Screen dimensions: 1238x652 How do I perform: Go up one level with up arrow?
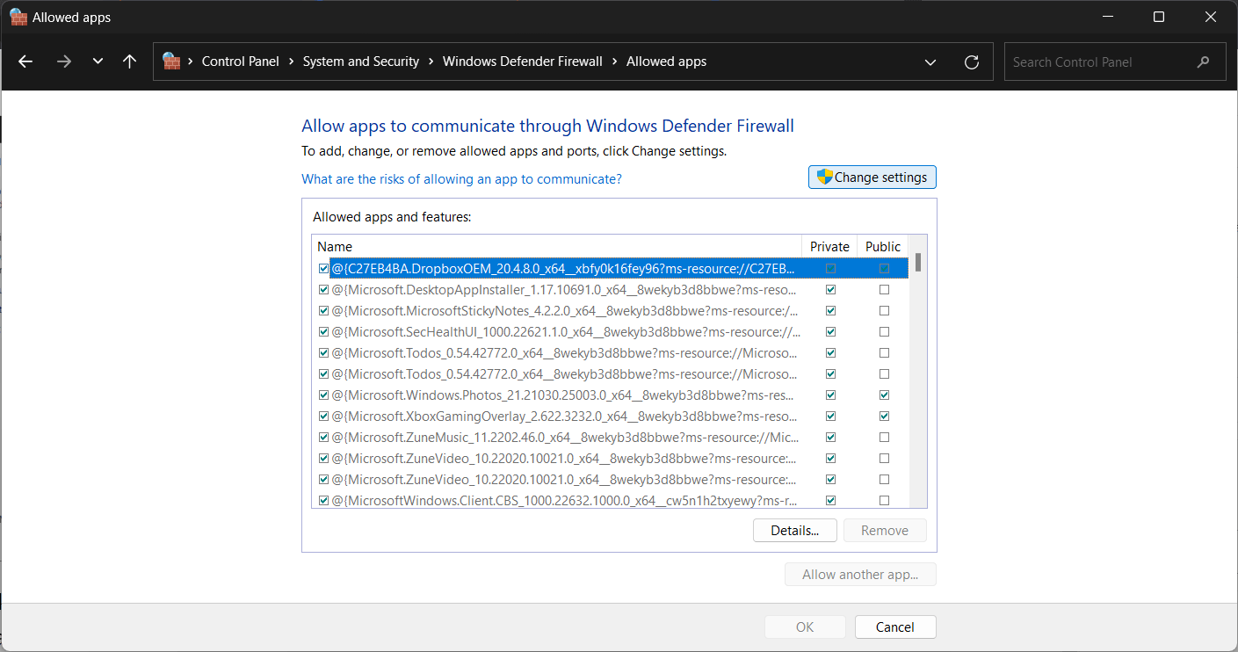click(x=130, y=62)
